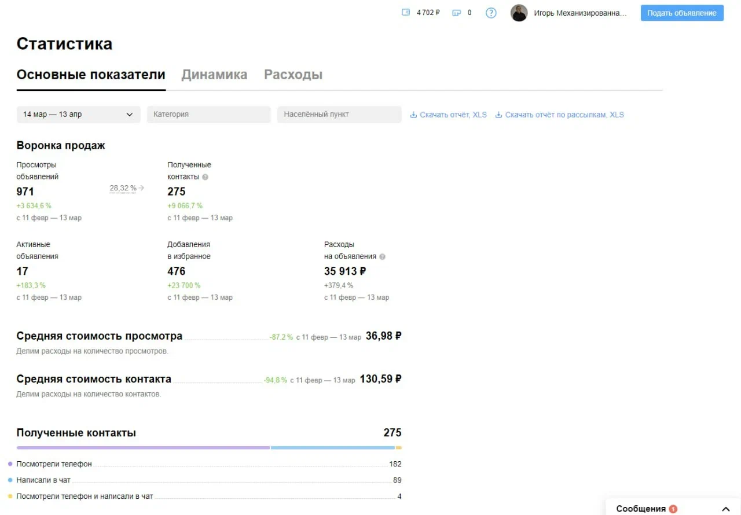Click info icon beside Полученные контакты
The height and width of the screenshot is (515, 741).
[205, 177]
